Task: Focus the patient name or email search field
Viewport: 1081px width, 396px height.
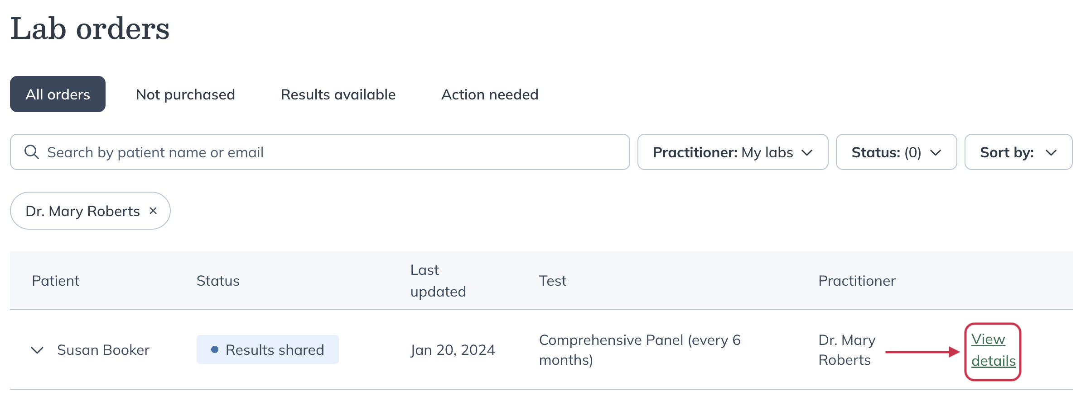Action: (320, 152)
